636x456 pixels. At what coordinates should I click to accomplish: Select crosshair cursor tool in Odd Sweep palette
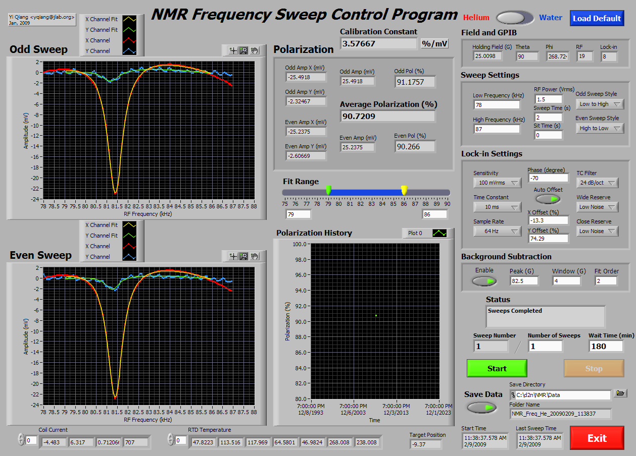[x=233, y=50]
